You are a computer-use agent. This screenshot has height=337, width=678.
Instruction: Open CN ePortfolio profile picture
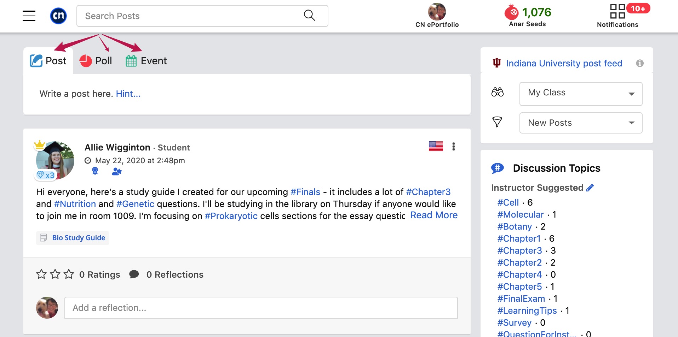(437, 12)
